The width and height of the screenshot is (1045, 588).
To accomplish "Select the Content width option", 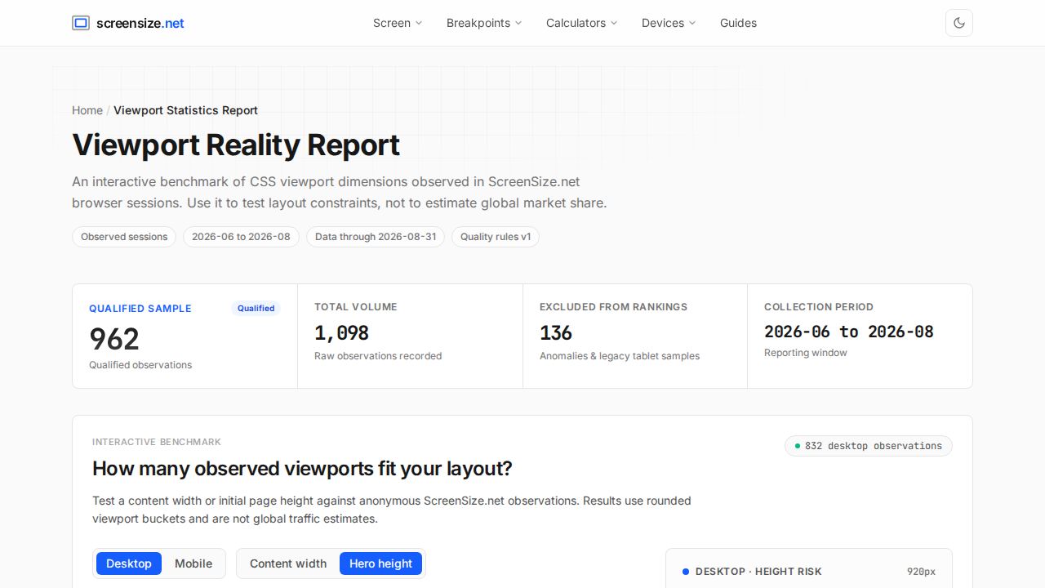I will (x=288, y=563).
